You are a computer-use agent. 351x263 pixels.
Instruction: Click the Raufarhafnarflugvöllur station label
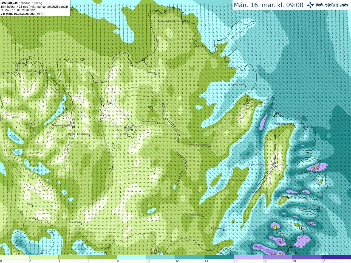[x=170, y=21]
